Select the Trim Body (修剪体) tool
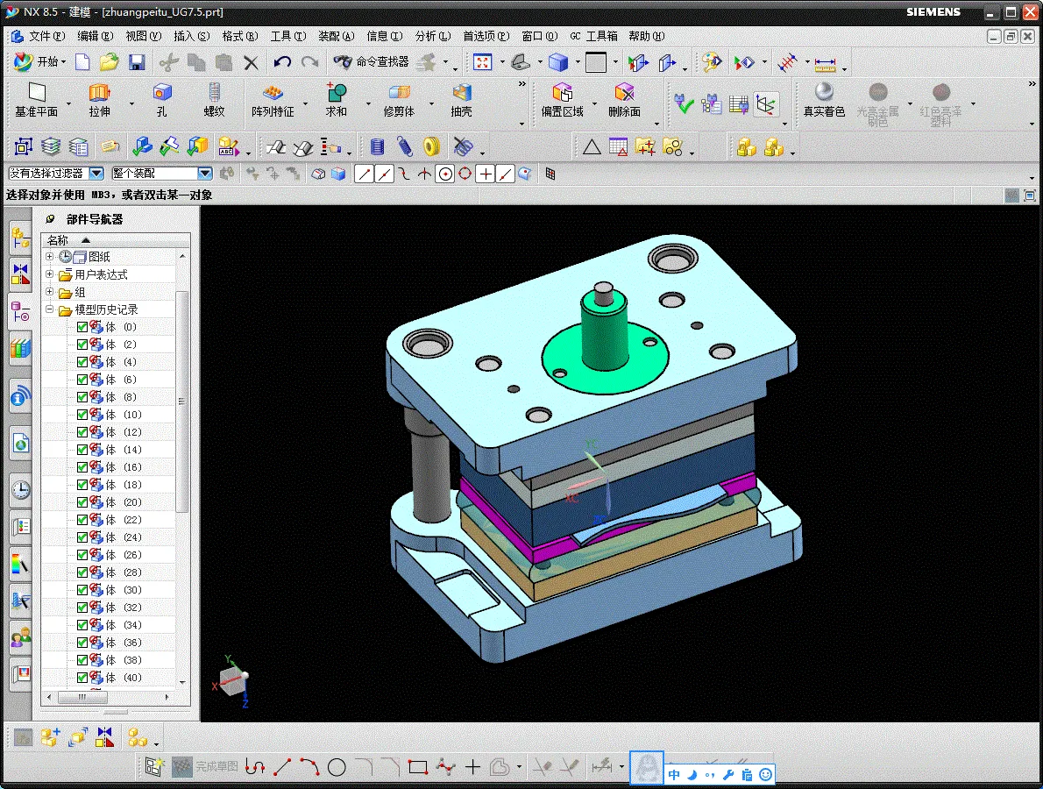Screen dimensions: 1043x789 tap(399, 100)
